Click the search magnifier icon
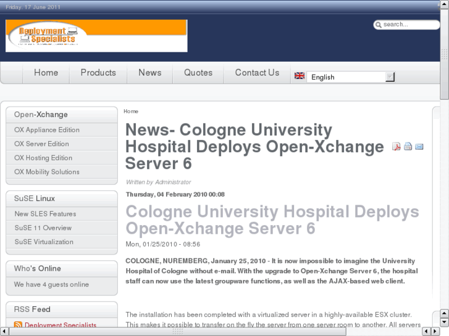This screenshot has height=336, width=449. tap(378, 25)
